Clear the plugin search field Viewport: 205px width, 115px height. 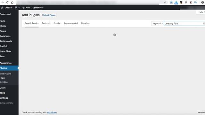[204, 23]
